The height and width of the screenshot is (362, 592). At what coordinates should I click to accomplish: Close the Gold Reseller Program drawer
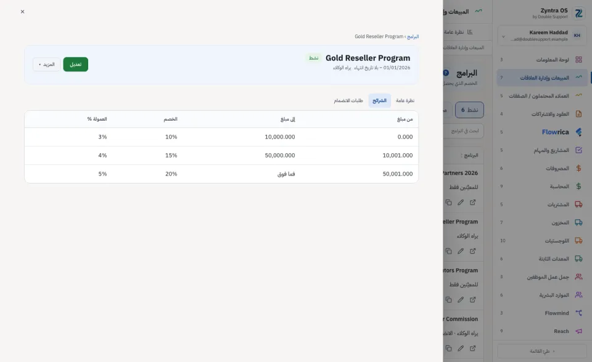tap(23, 12)
